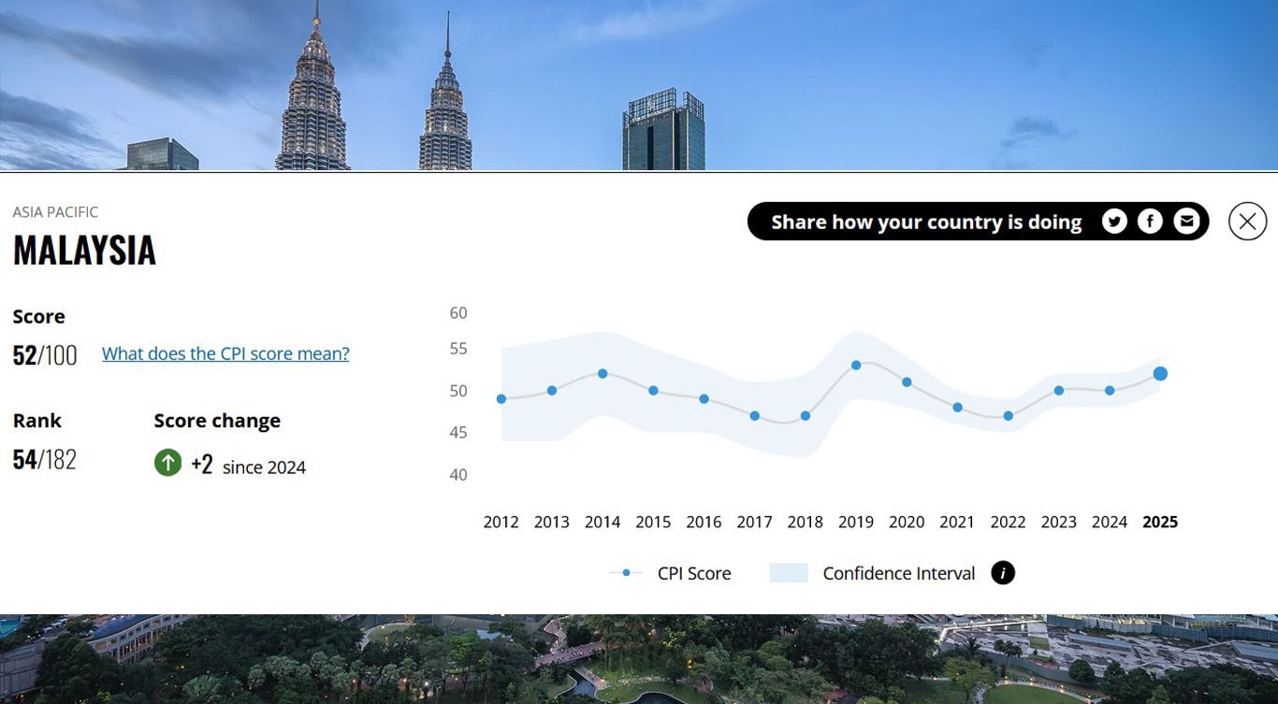Click the '+2' score change value
1278x704 pixels.
point(202,464)
